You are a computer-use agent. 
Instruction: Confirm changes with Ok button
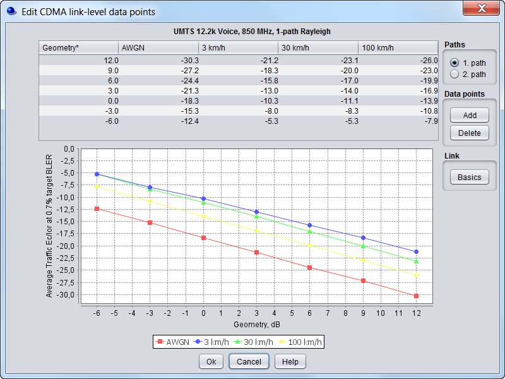click(x=211, y=361)
